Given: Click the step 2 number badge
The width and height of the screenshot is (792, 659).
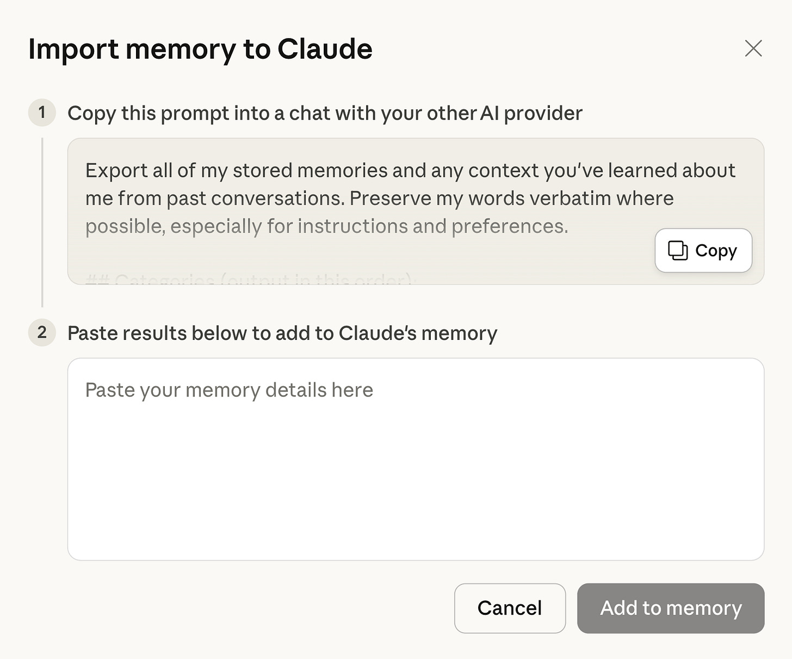Looking at the screenshot, I should pos(42,332).
